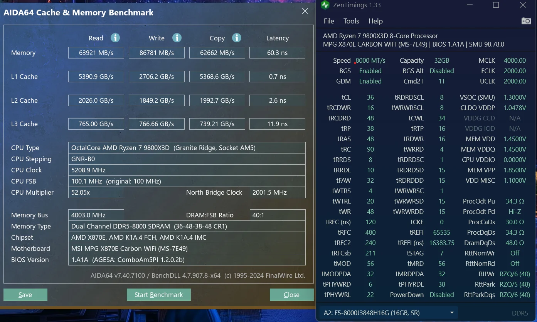Open the A2 memory module dropdown
Image resolution: width=537 pixels, height=322 pixels.
click(x=388, y=313)
